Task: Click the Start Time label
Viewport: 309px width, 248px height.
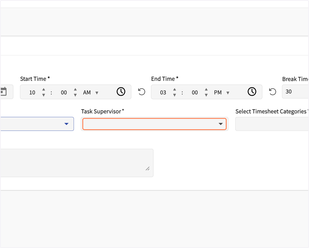Action: click(35, 79)
